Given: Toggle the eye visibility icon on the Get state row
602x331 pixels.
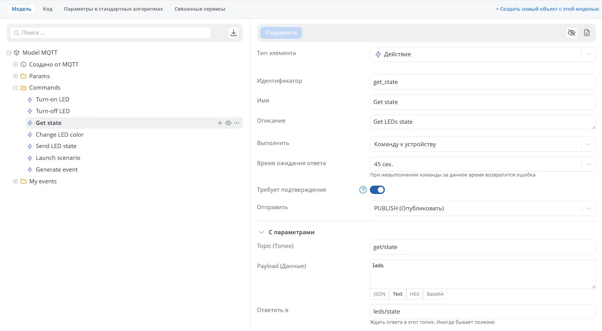Looking at the screenshot, I should 228,123.
